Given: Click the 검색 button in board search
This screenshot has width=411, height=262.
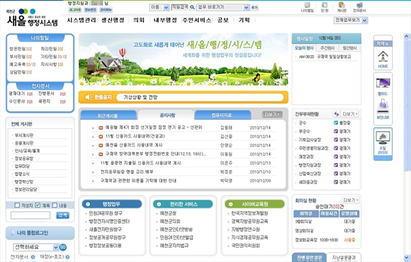Looking at the screenshot, I should 62,215.
